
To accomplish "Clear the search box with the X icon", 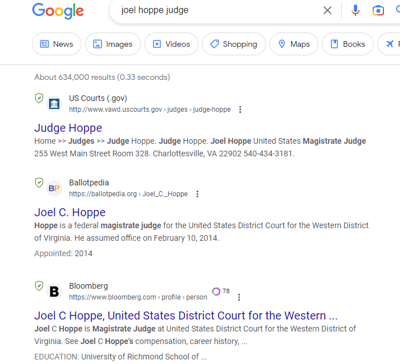I will point(328,10).
